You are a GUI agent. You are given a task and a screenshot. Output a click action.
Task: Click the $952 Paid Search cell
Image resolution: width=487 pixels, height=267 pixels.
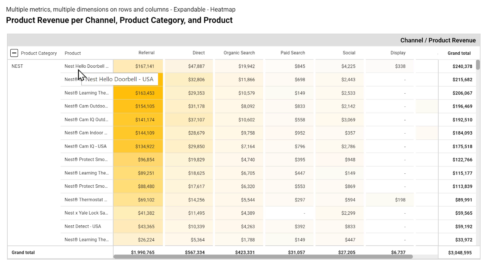pos(289,133)
